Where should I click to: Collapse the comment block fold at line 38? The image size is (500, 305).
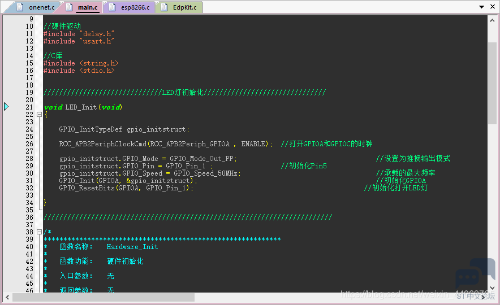(x=39, y=232)
